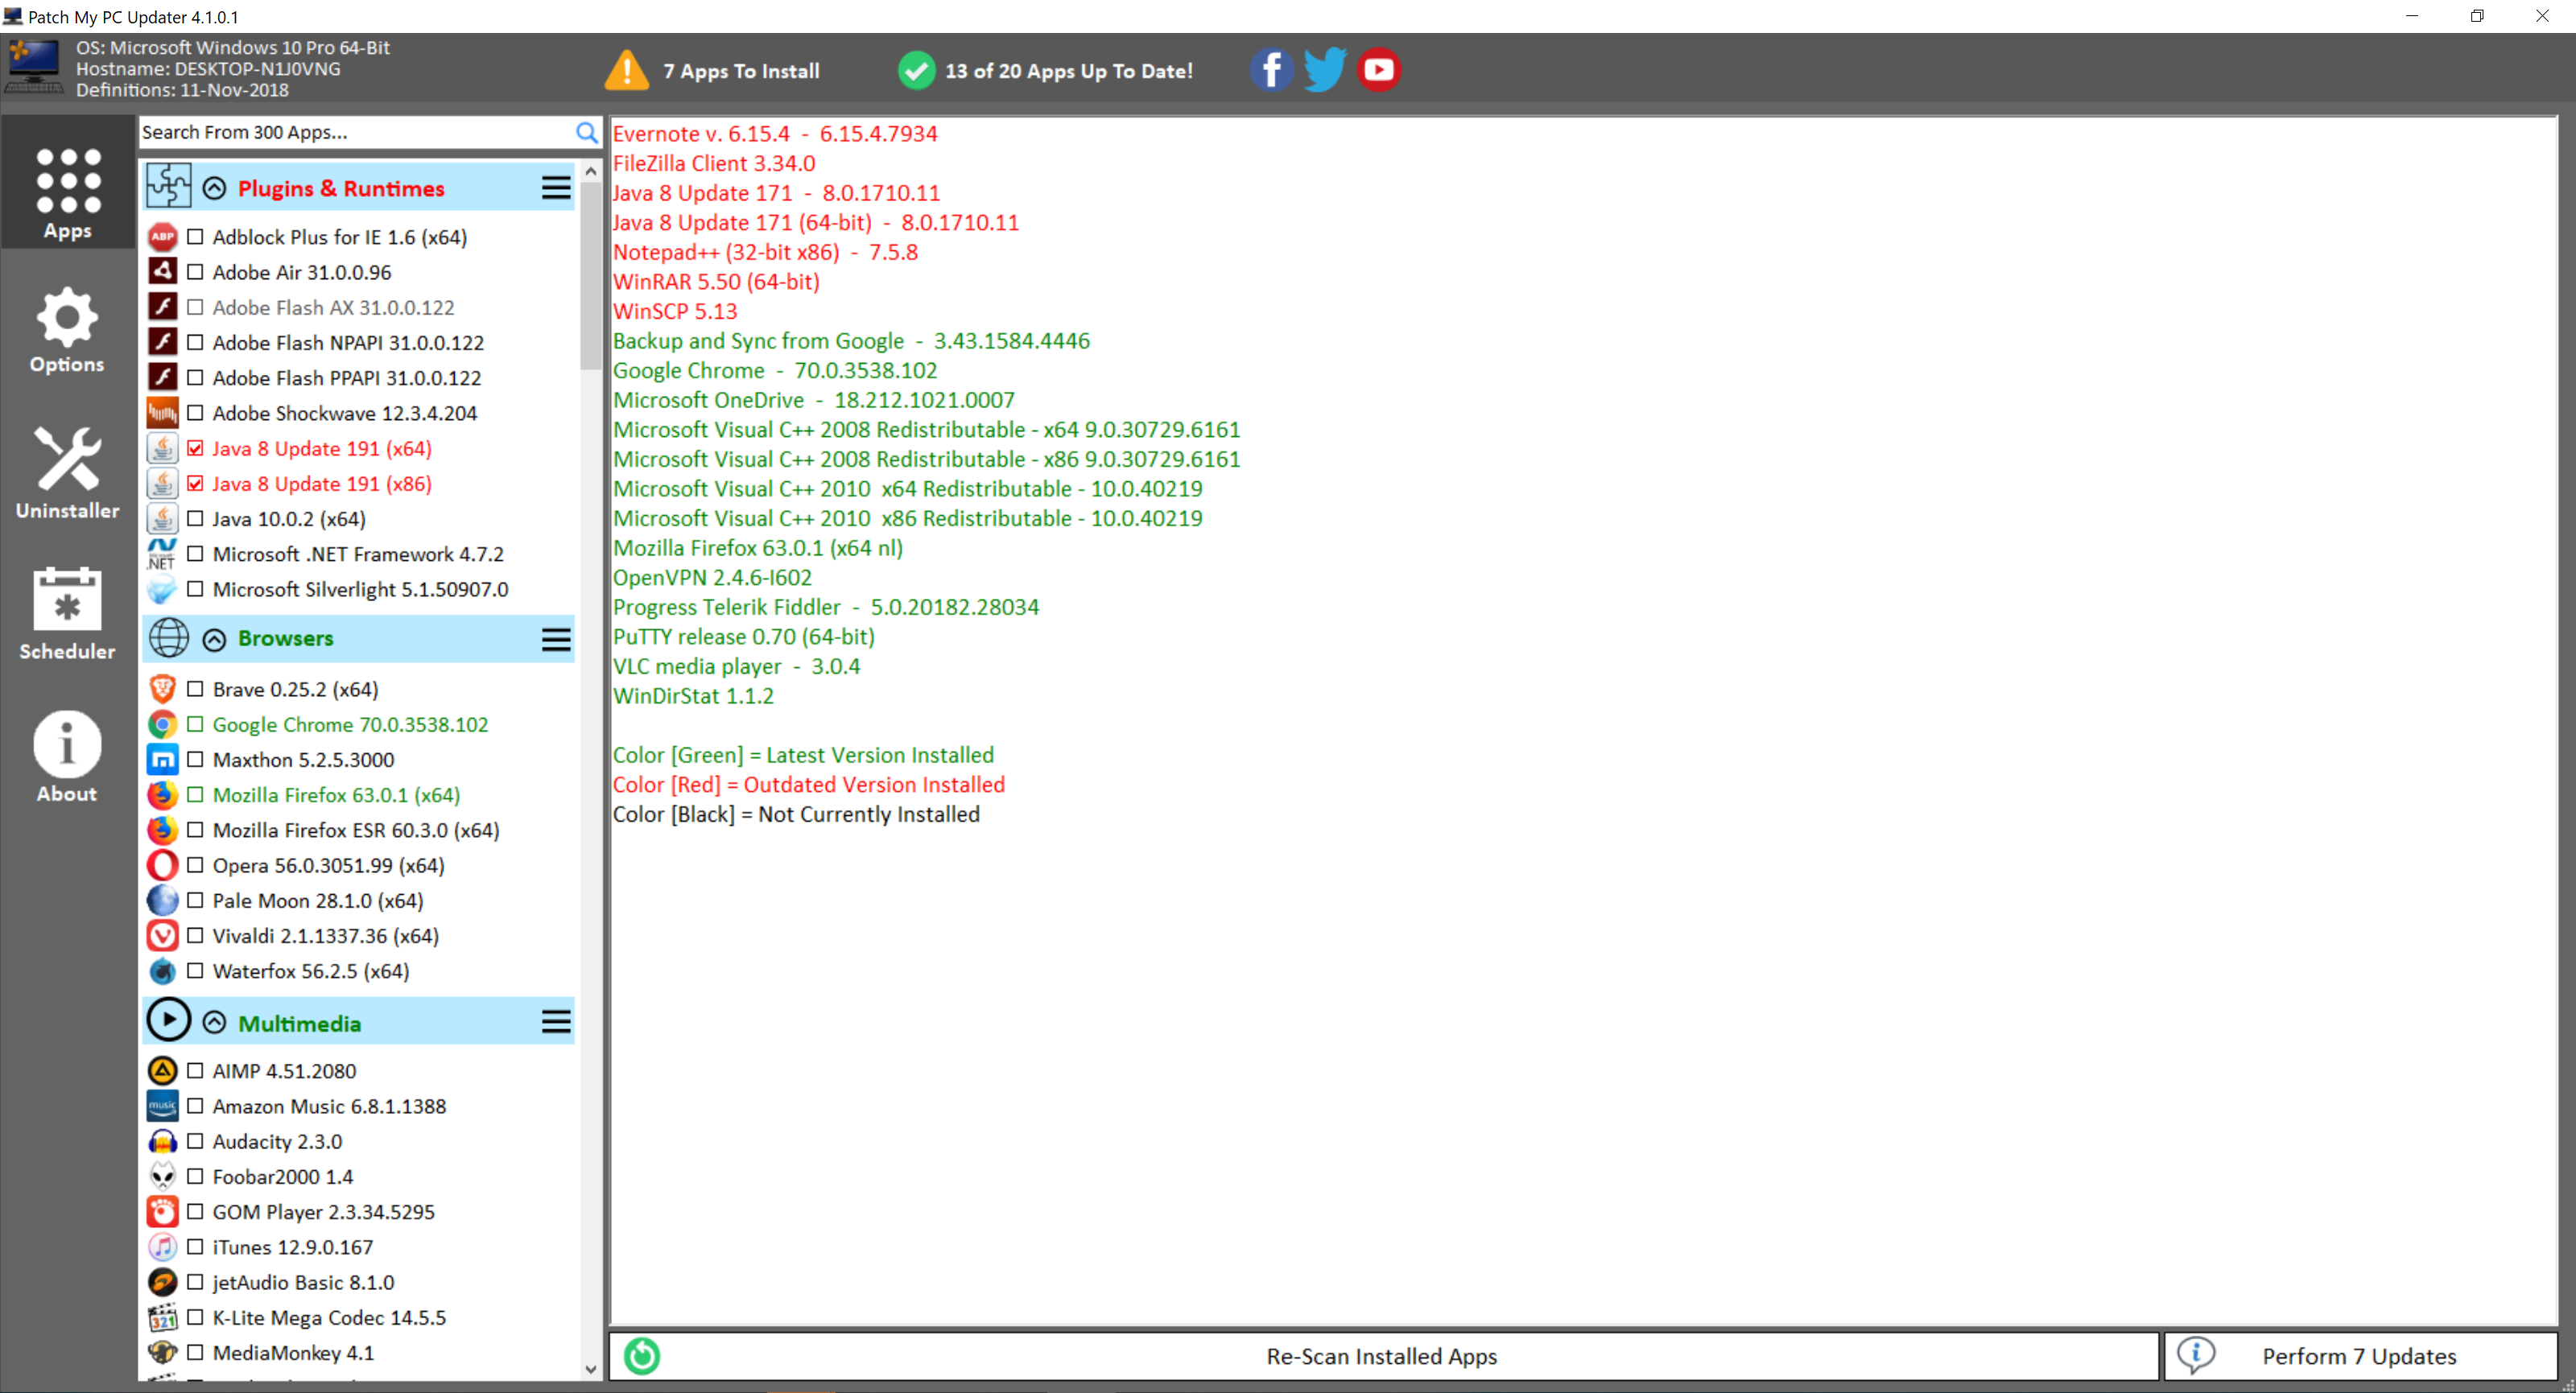Tick the Opera 56.0.3051.99 checkbox
This screenshot has width=2576, height=1393.
(196, 865)
